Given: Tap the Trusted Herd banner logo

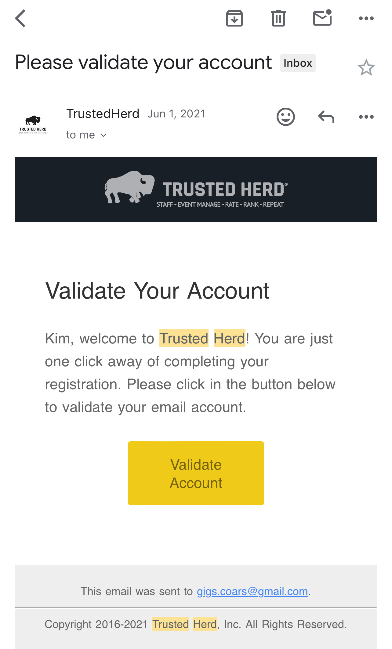Looking at the screenshot, I should 196,189.
